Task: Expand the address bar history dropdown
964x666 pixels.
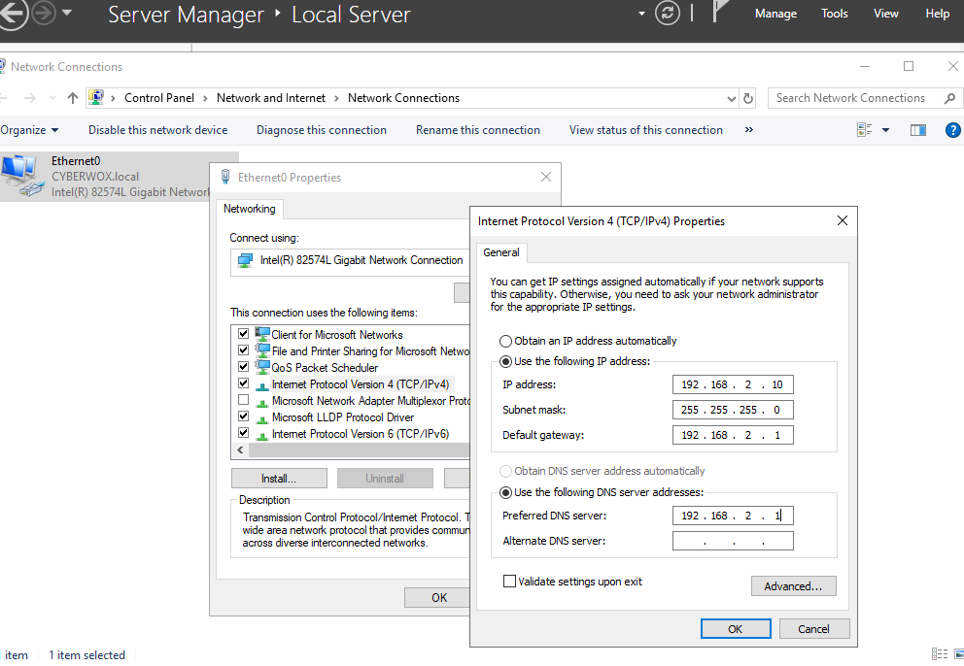Action: coord(731,98)
